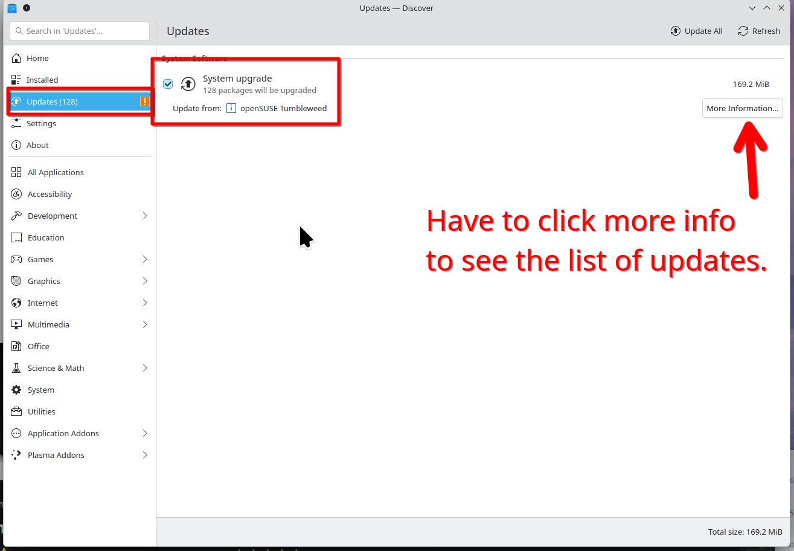Screen dimensions: 794x551
Task: Click the More Information... button
Action: coord(742,109)
